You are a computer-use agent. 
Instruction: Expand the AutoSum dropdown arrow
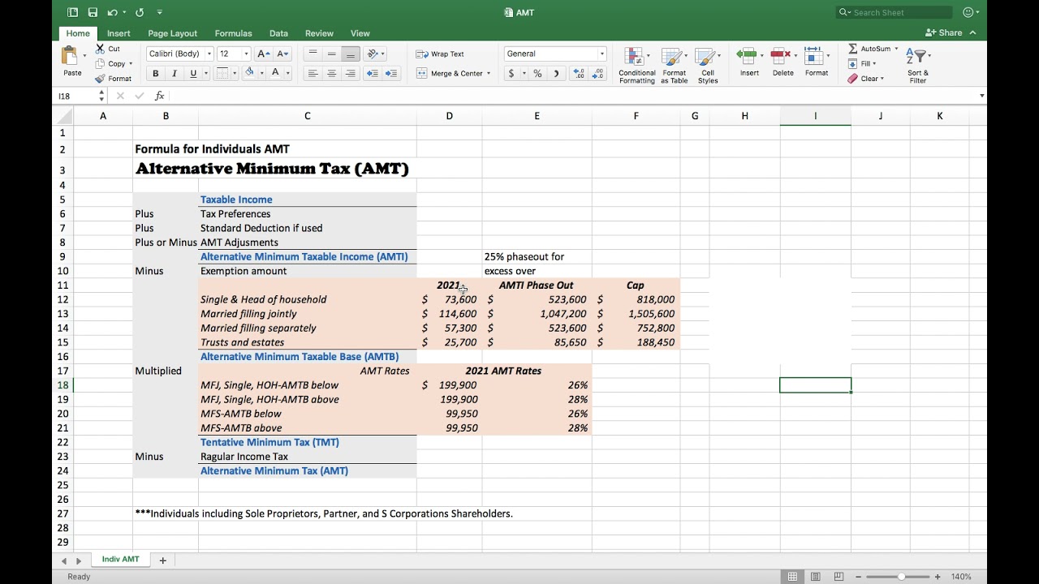pos(896,49)
